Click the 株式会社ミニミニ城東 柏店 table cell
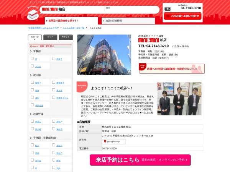The width and height of the screenshot is (230, 172). (152, 127)
